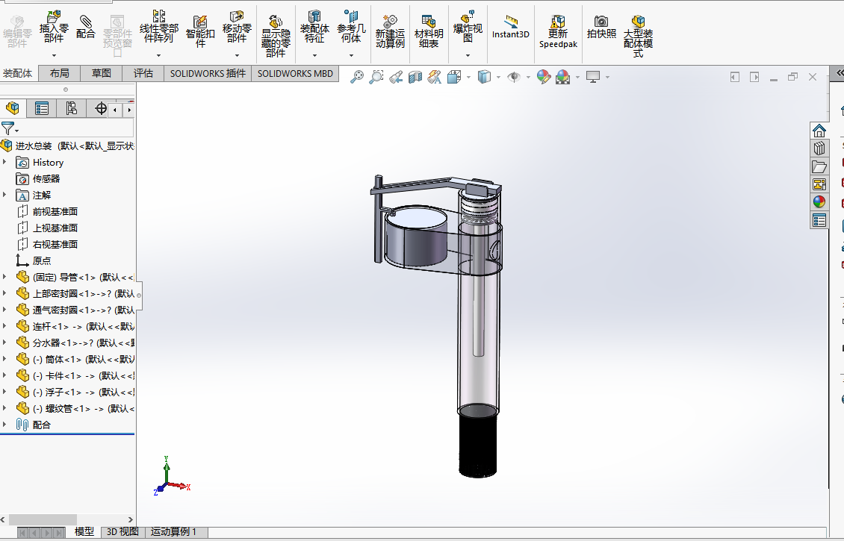
Task: Click Exploded View (爆炸视图) icon
Action: coord(468,27)
